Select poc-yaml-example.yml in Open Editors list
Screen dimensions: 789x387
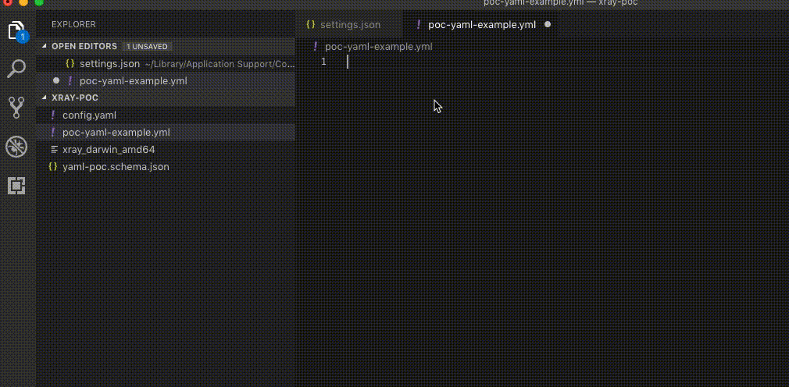click(167, 81)
